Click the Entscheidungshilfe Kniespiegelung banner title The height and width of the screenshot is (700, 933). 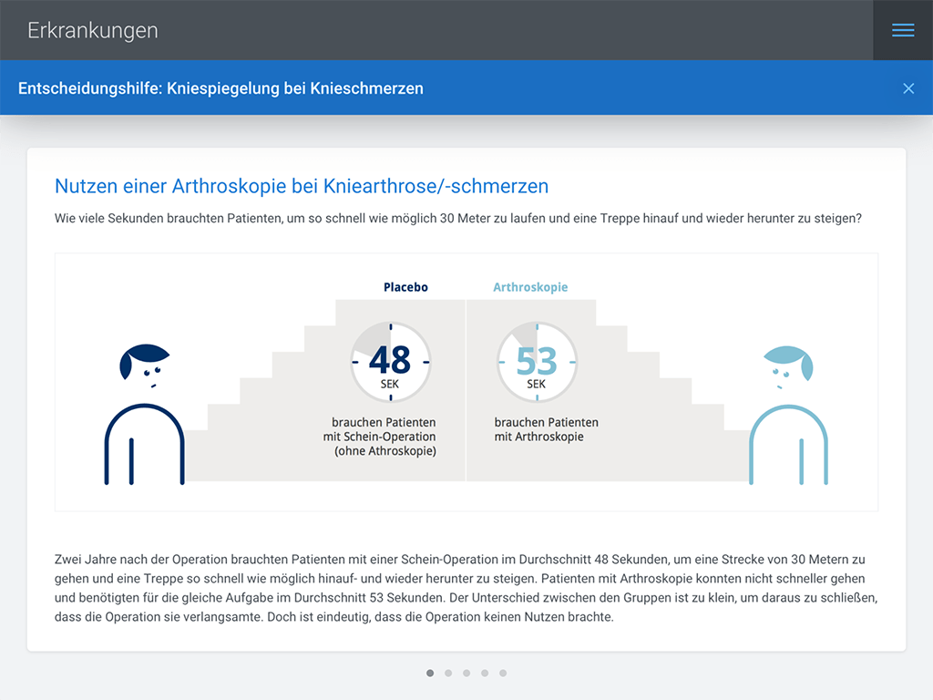point(220,88)
